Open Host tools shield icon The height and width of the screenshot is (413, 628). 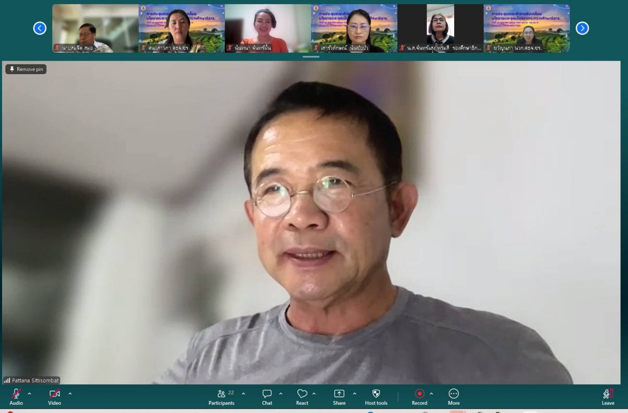click(x=376, y=395)
